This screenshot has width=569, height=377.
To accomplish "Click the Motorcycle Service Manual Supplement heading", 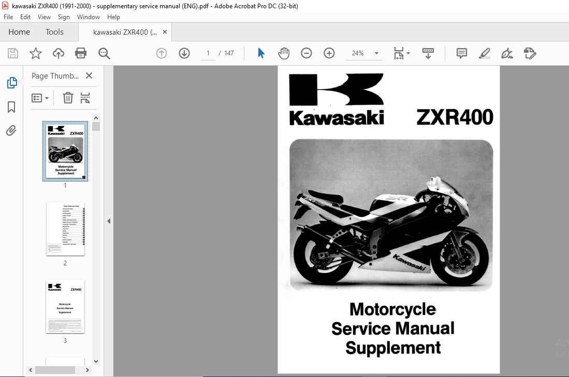I will (x=393, y=328).
